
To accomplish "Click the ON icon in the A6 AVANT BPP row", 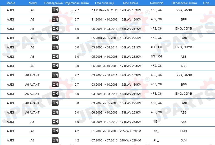I will (55, 84).
